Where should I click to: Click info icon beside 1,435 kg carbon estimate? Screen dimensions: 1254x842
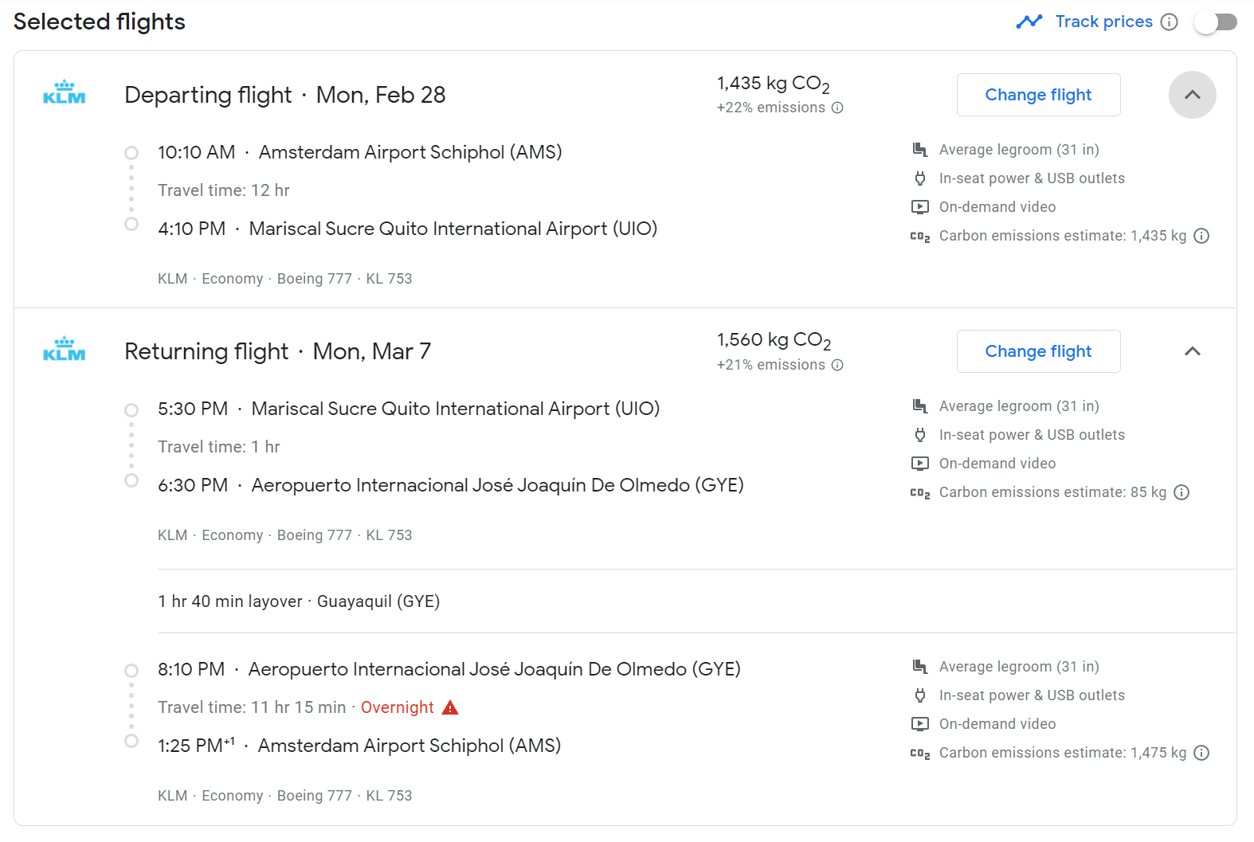[1201, 236]
